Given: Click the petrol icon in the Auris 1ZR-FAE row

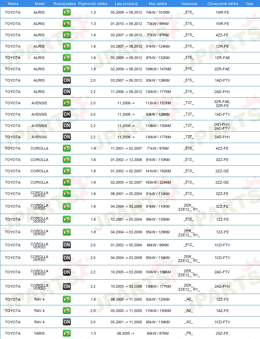Looking at the screenshot, I should (x=67, y=58).
